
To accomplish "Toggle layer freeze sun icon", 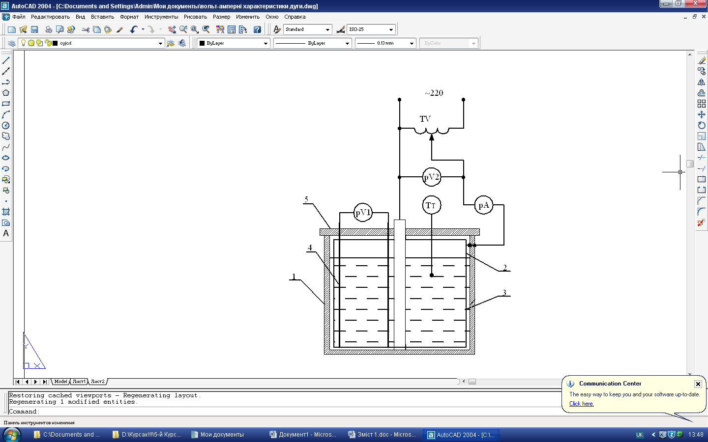I will [31, 43].
